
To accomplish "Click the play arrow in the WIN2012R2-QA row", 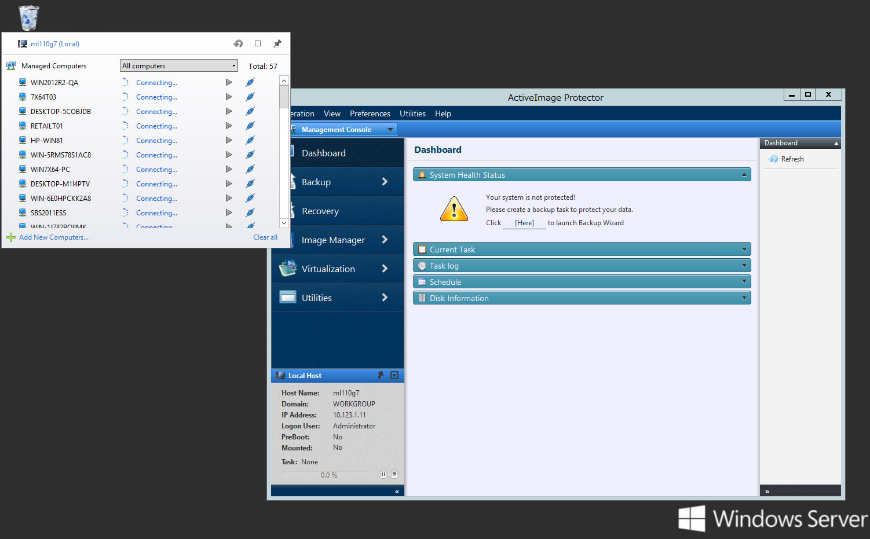I will (x=229, y=82).
